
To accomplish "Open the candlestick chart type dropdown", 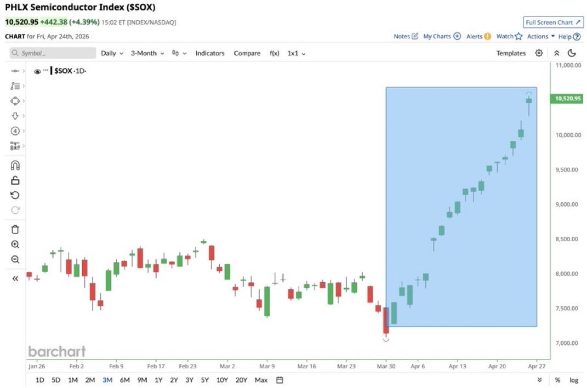I will (179, 53).
